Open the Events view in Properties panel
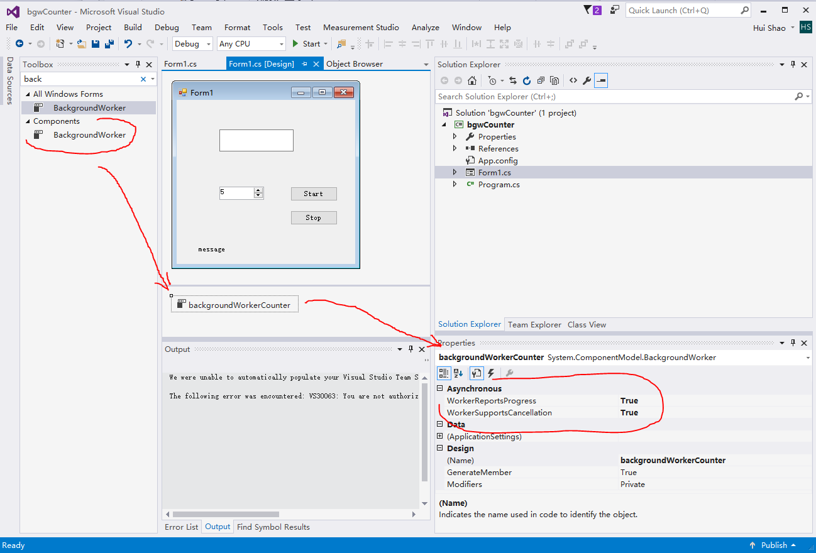This screenshot has height=553, width=816. click(491, 373)
